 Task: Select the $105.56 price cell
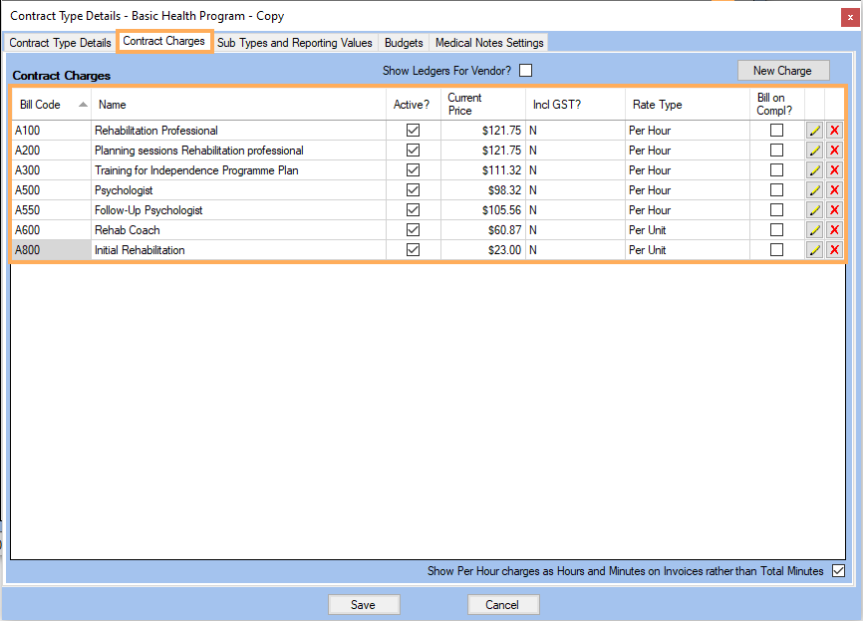(483, 210)
